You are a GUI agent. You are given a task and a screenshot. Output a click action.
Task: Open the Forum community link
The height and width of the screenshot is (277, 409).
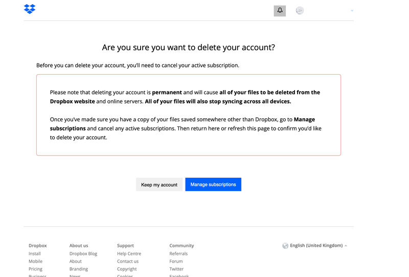tap(176, 261)
